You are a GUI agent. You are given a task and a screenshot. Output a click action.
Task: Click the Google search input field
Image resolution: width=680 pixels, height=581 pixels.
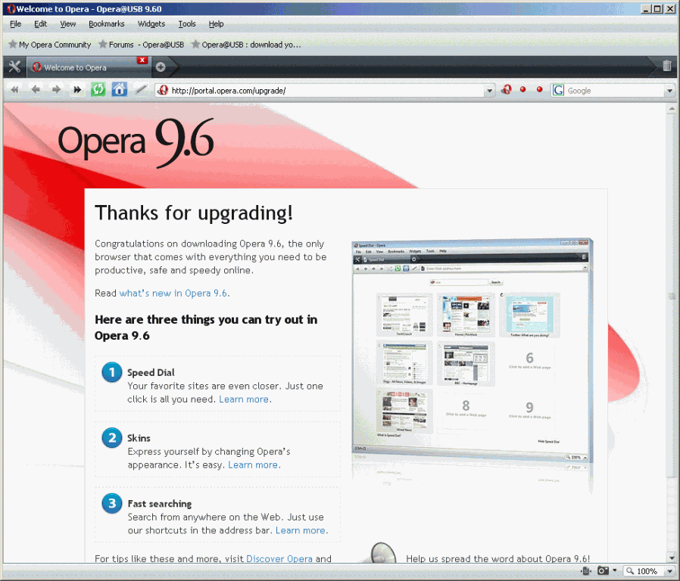[x=615, y=91]
